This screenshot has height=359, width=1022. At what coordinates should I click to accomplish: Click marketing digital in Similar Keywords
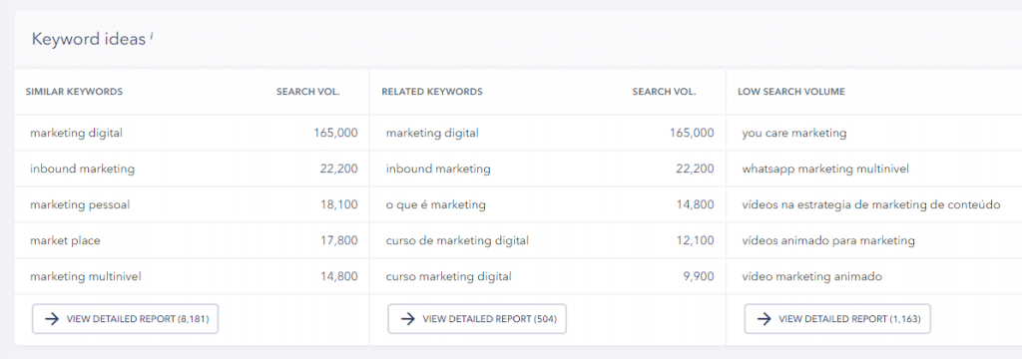click(x=76, y=133)
